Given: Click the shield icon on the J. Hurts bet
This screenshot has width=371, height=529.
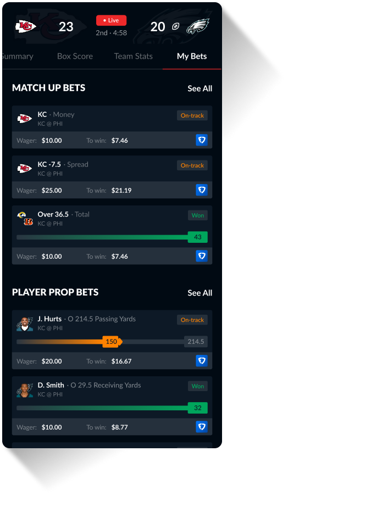Looking at the screenshot, I should [x=202, y=361].
